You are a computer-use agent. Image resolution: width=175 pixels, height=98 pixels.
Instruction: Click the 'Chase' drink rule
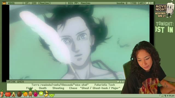pyautogui.click(x=73, y=88)
